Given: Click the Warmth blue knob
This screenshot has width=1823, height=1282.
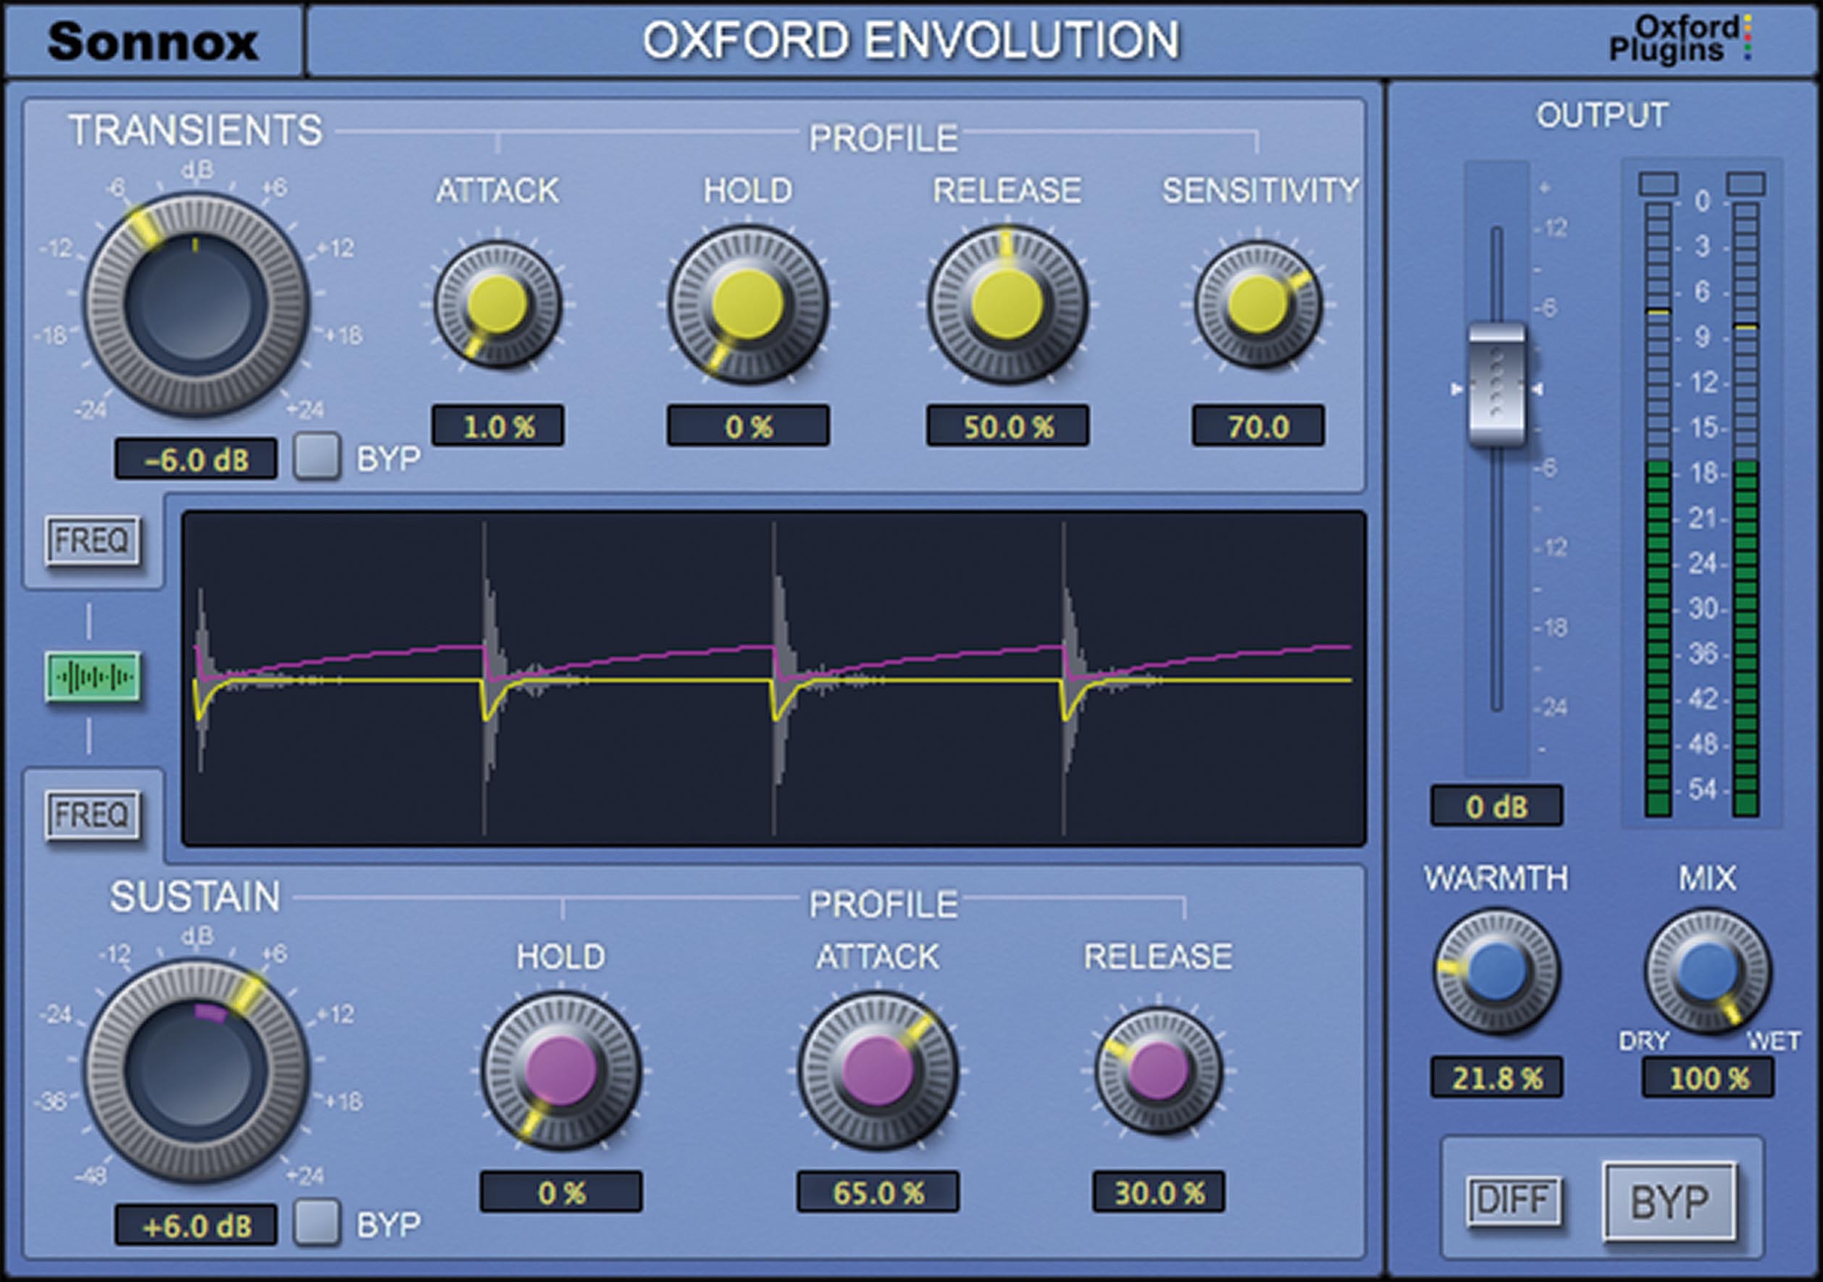Looking at the screenshot, I should pos(1496,971).
